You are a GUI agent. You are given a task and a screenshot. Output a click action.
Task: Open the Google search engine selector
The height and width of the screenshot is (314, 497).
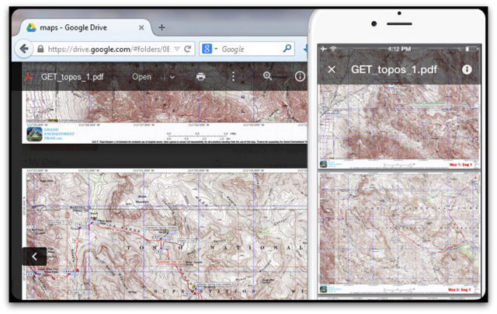tap(209, 49)
